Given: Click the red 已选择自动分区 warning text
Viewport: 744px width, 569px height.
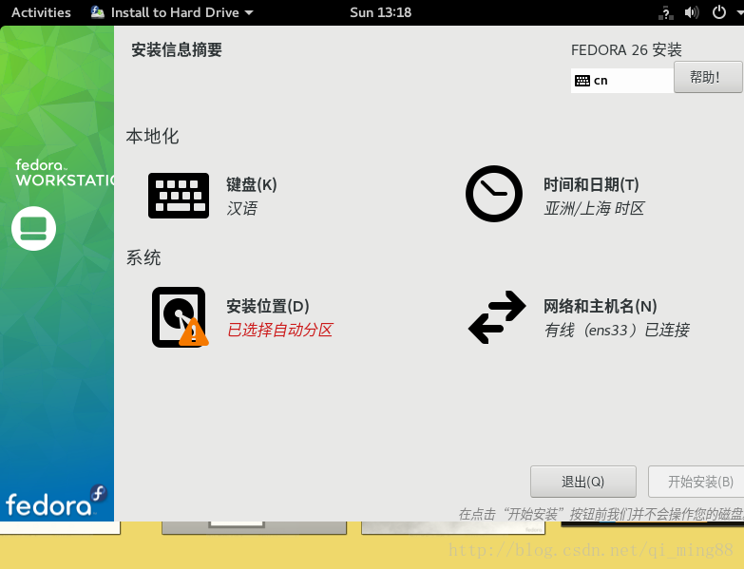Looking at the screenshot, I should pyautogui.click(x=280, y=330).
